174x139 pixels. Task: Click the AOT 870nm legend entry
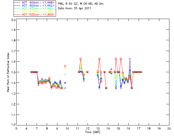[x=35, y=11]
